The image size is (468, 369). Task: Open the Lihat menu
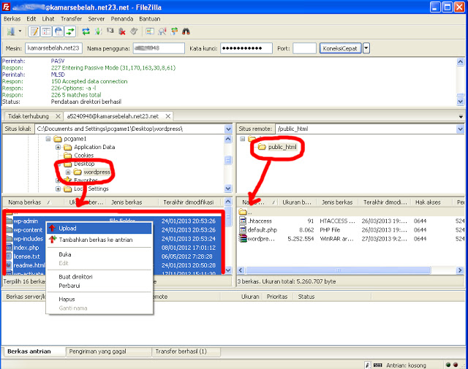(x=48, y=19)
